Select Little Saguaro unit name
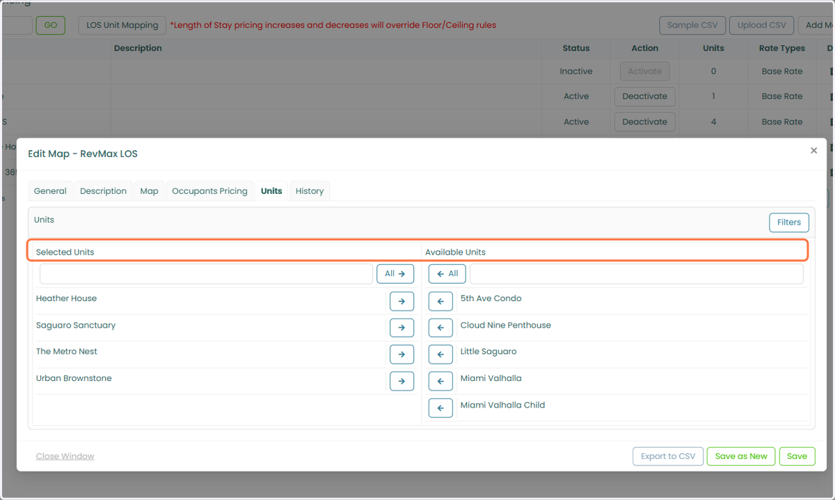The width and height of the screenshot is (835, 500). coord(488,352)
